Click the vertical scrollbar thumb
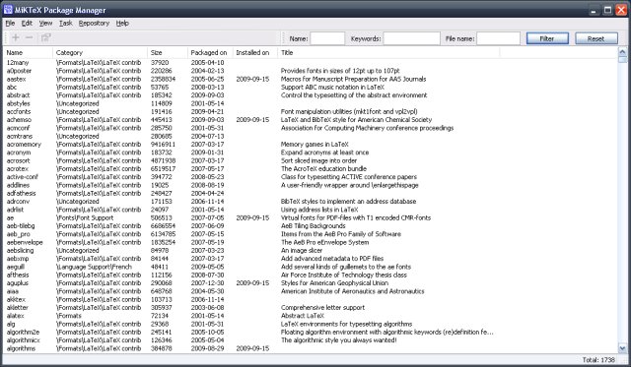Image resolution: width=631 pixels, height=367 pixels. click(622, 60)
